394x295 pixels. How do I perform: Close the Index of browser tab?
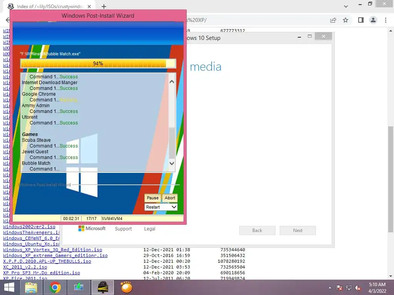point(89,7)
